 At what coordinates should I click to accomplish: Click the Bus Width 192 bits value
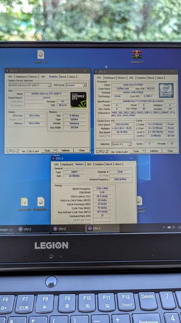click(x=74, y=128)
